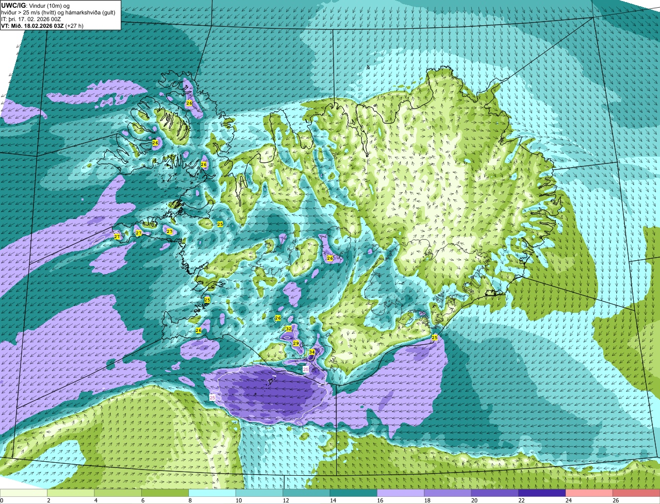Click the 24–26 m/s pink legend swatch
Screen dimensions: 660x504
(589, 493)
